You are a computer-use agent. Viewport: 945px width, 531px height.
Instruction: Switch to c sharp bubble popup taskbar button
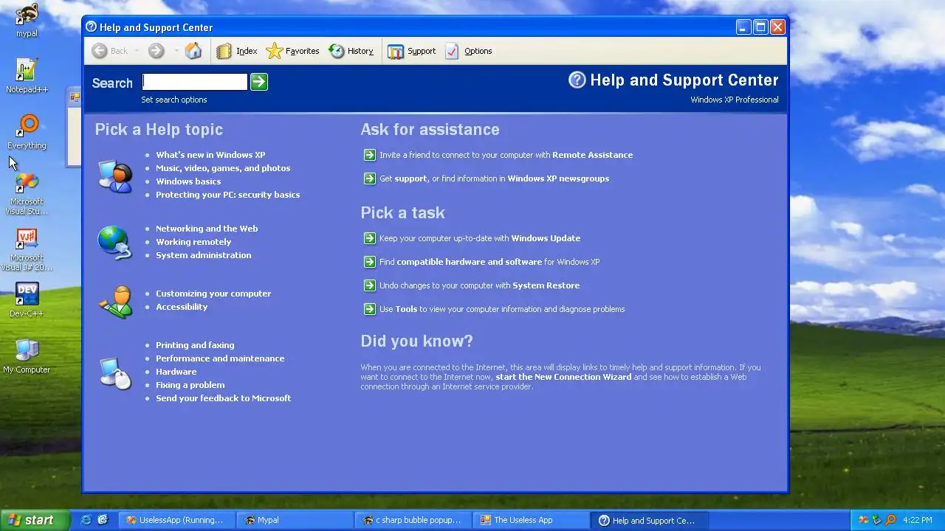pyautogui.click(x=413, y=520)
